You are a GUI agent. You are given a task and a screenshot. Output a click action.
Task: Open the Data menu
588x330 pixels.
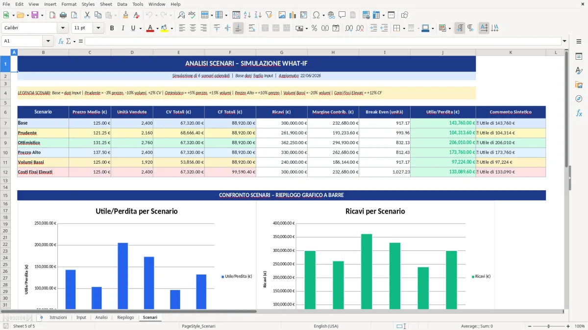122,4
